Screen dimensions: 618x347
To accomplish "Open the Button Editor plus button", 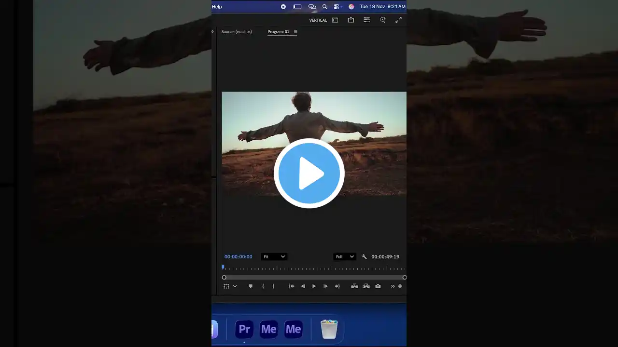I will (x=400, y=286).
